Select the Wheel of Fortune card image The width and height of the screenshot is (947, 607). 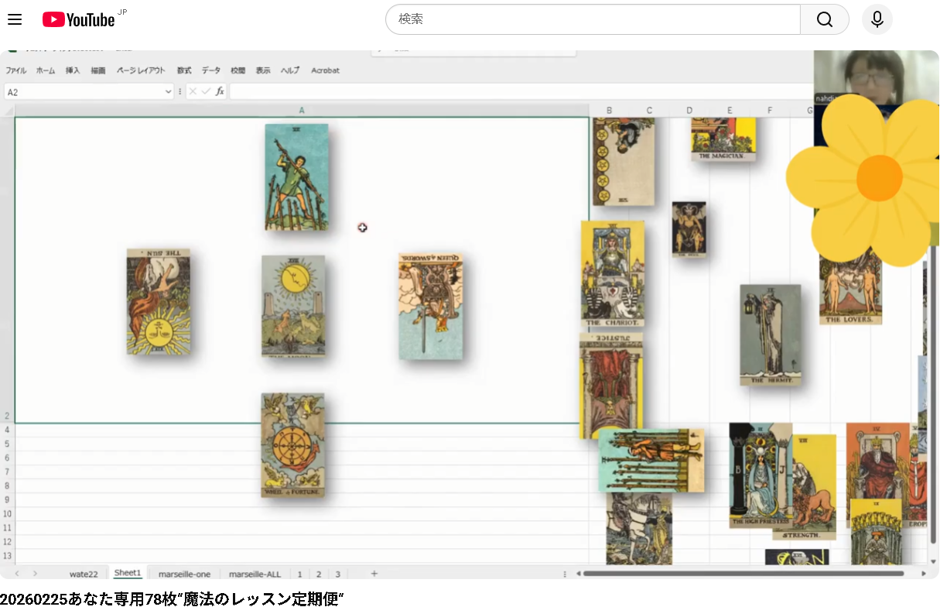tap(292, 445)
